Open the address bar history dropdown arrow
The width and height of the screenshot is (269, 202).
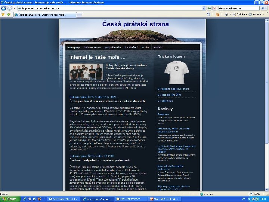[204, 8]
